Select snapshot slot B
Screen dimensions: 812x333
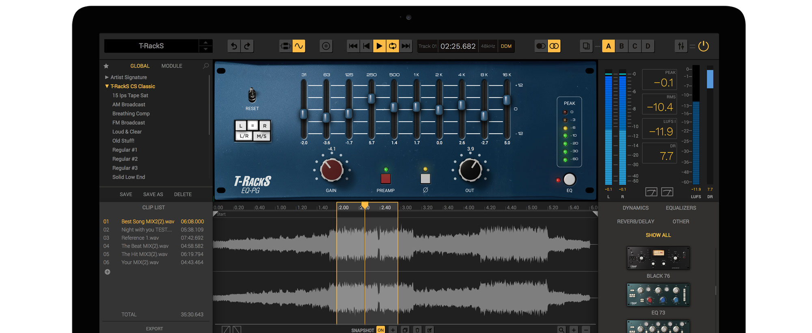point(622,46)
